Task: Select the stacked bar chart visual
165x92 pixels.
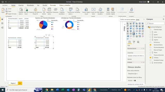Action: [128, 24]
